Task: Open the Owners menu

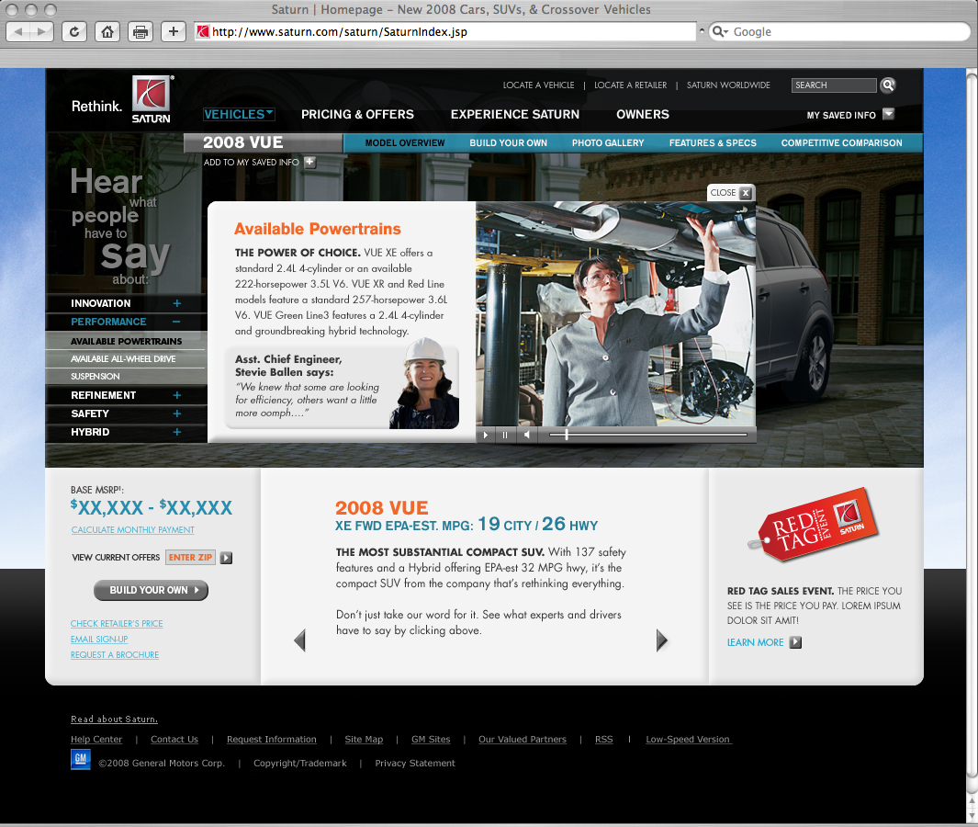Action: pos(643,114)
